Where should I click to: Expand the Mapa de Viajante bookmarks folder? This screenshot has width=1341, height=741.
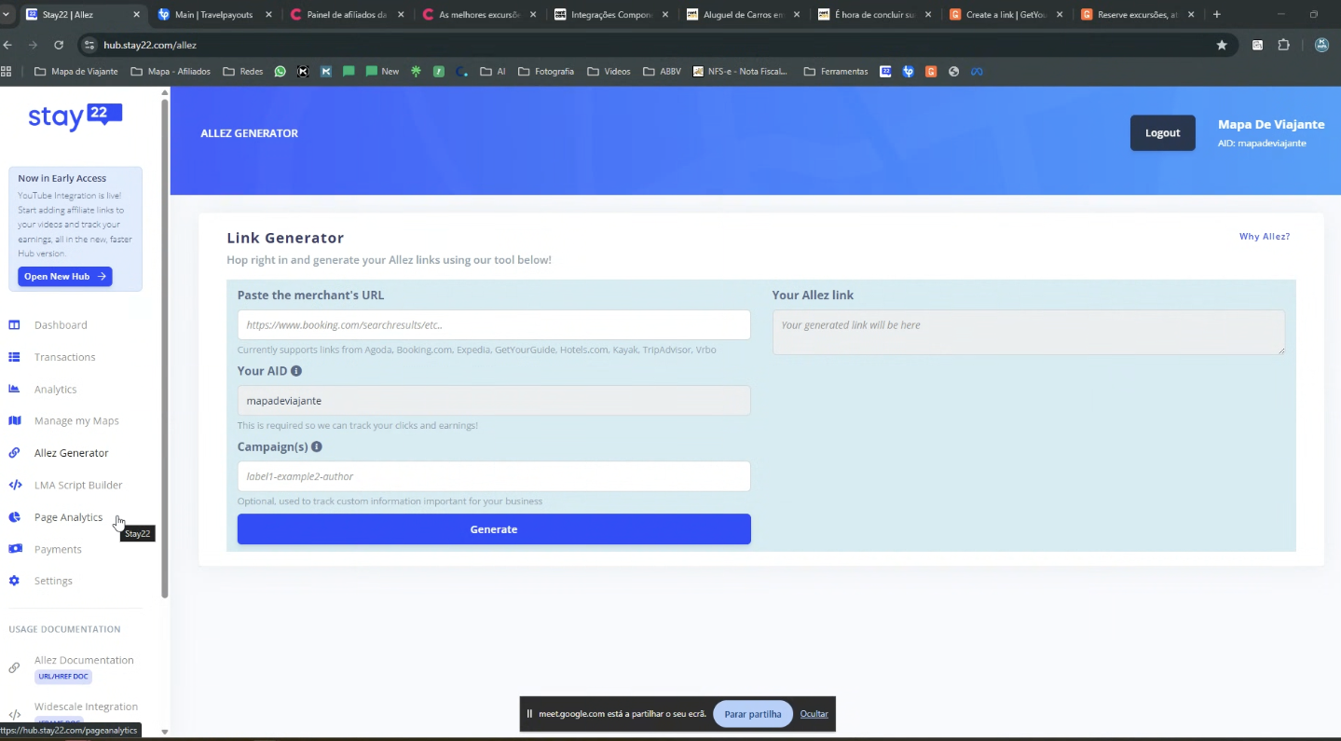click(76, 72)
